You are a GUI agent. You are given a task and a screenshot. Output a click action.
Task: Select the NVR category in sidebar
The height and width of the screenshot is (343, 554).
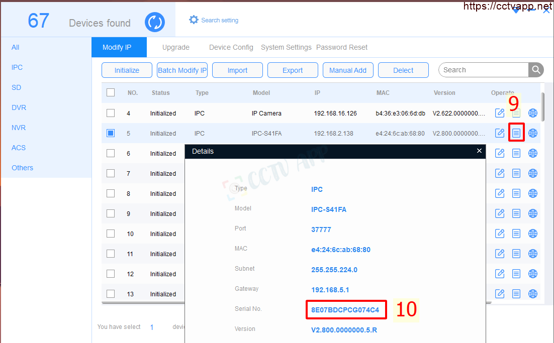click(x=19, y=128)
